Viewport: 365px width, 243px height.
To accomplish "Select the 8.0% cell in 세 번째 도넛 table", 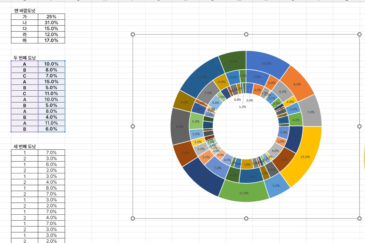I will click(x=51, y=188).
